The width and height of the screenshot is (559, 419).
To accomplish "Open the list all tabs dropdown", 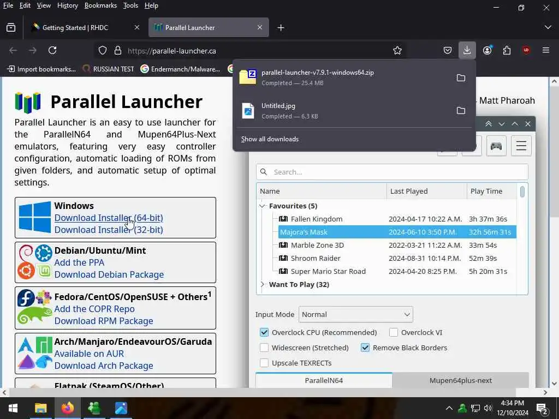I will click(548, 27).
